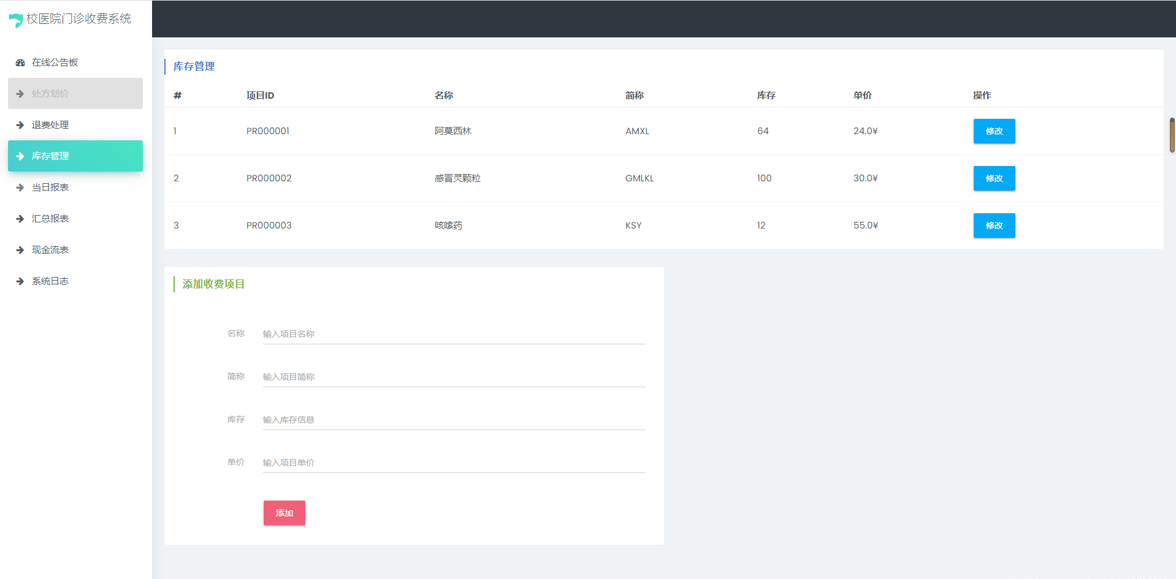Select the dashboard icon beside 在线公告板
Screen dimensions: 1176x579
pyautogui.click(x=18, y=62)
